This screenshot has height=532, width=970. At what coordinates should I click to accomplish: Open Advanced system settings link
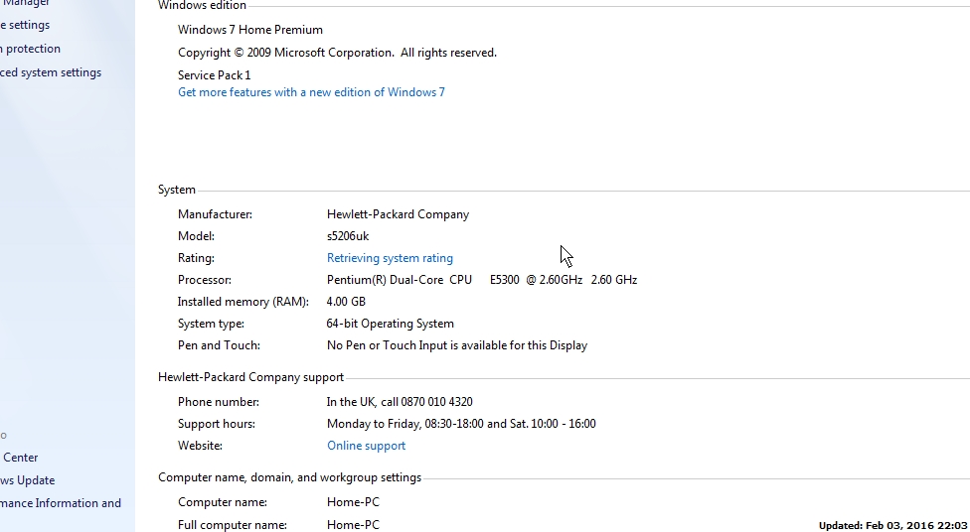(50, 72)
